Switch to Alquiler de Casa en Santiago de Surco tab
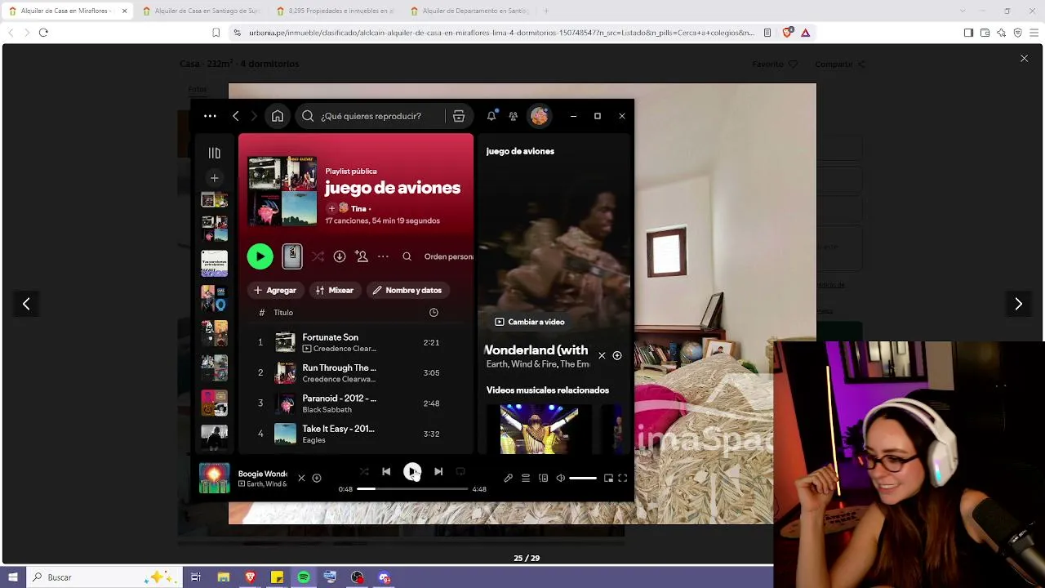 point(202,11)
